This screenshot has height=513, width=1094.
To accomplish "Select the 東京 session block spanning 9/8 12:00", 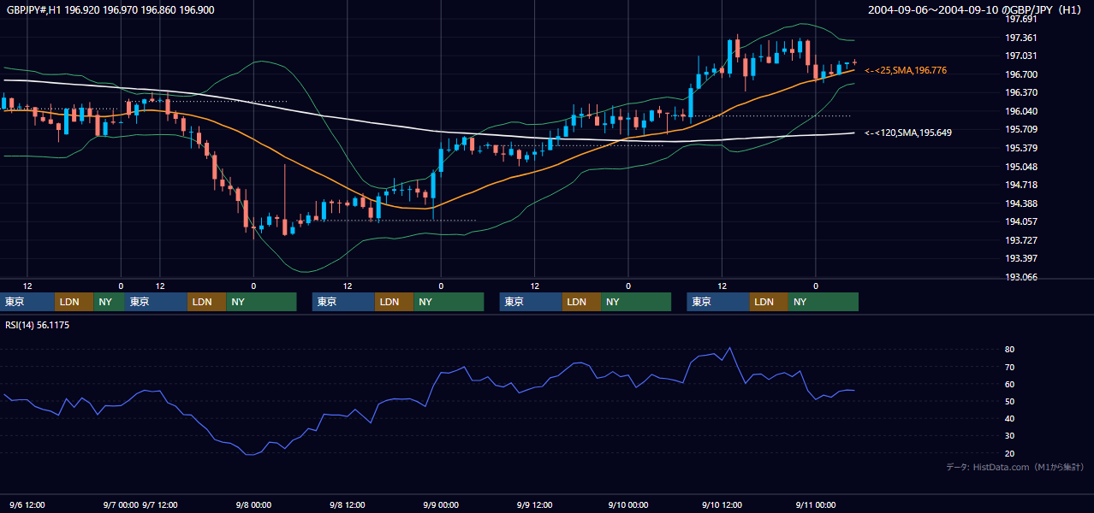I will pyautogui.click(x=343, y=302).
